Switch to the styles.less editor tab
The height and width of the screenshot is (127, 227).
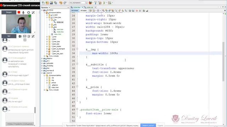pyautogui.click(x=77, y=7)
